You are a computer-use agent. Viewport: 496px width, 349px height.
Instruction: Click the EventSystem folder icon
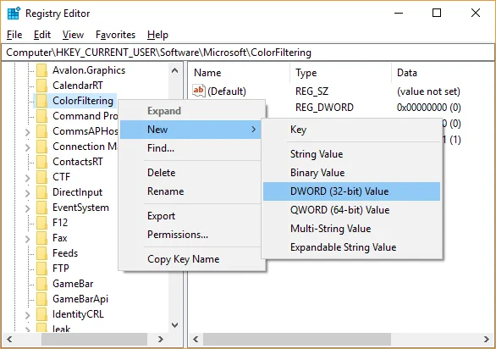tap(41, 208)
